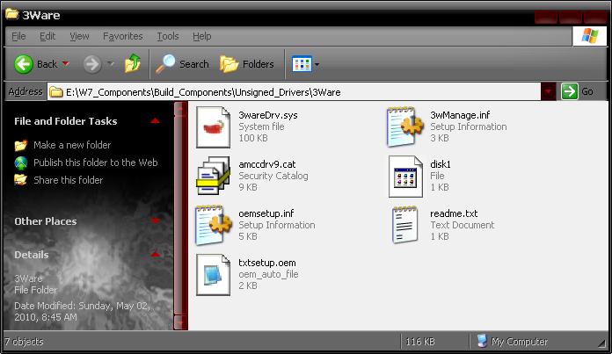Select the txtsetup.oem file icon
Viewport: 612px width, 354px height.
(213, 273)
